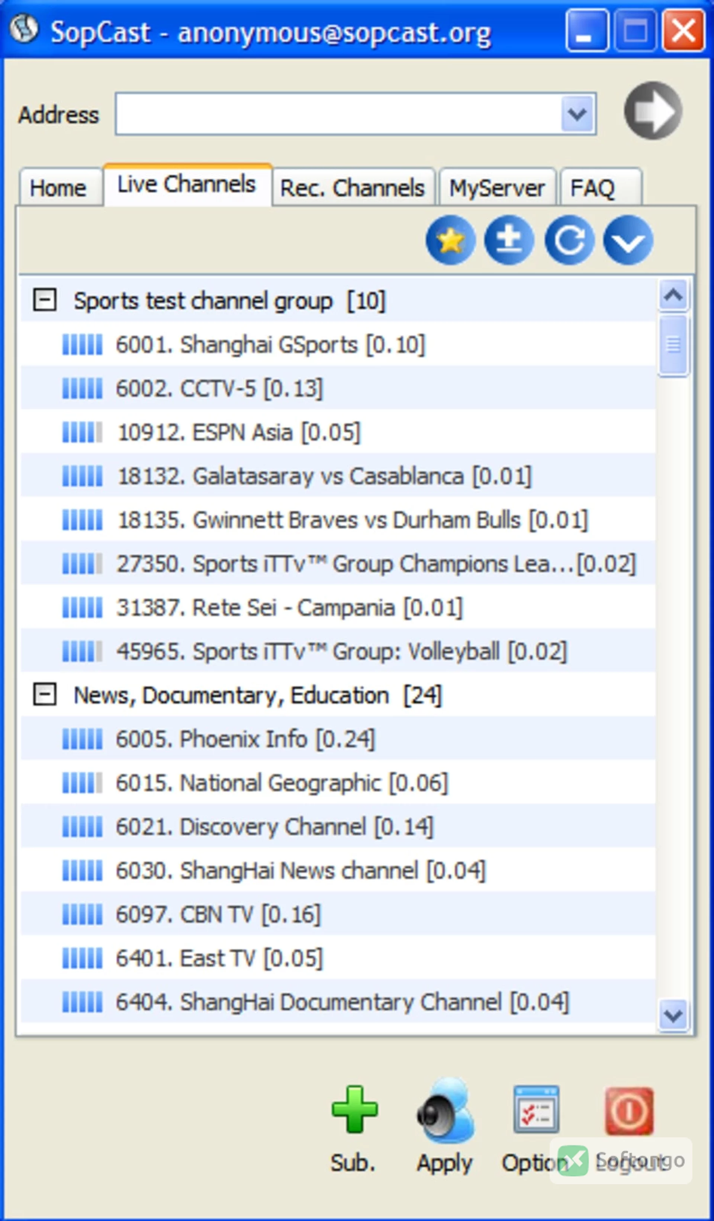Select channel 6401. East TV

click(338, 958)
